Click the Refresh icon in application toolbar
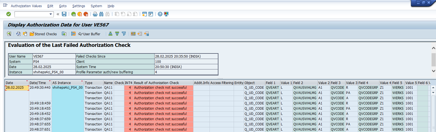436x132 pixels. coord(18,34)
